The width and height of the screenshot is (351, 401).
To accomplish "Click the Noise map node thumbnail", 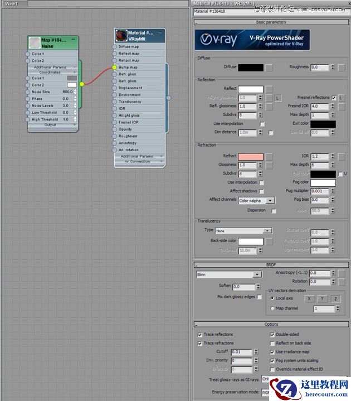I will (35, 43).
